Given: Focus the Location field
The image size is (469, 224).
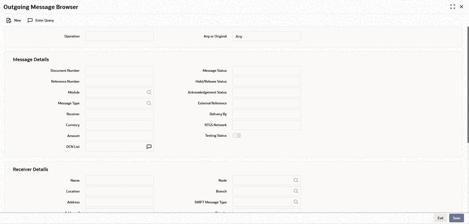Looking at the screenshot, I should coord(120,191).
